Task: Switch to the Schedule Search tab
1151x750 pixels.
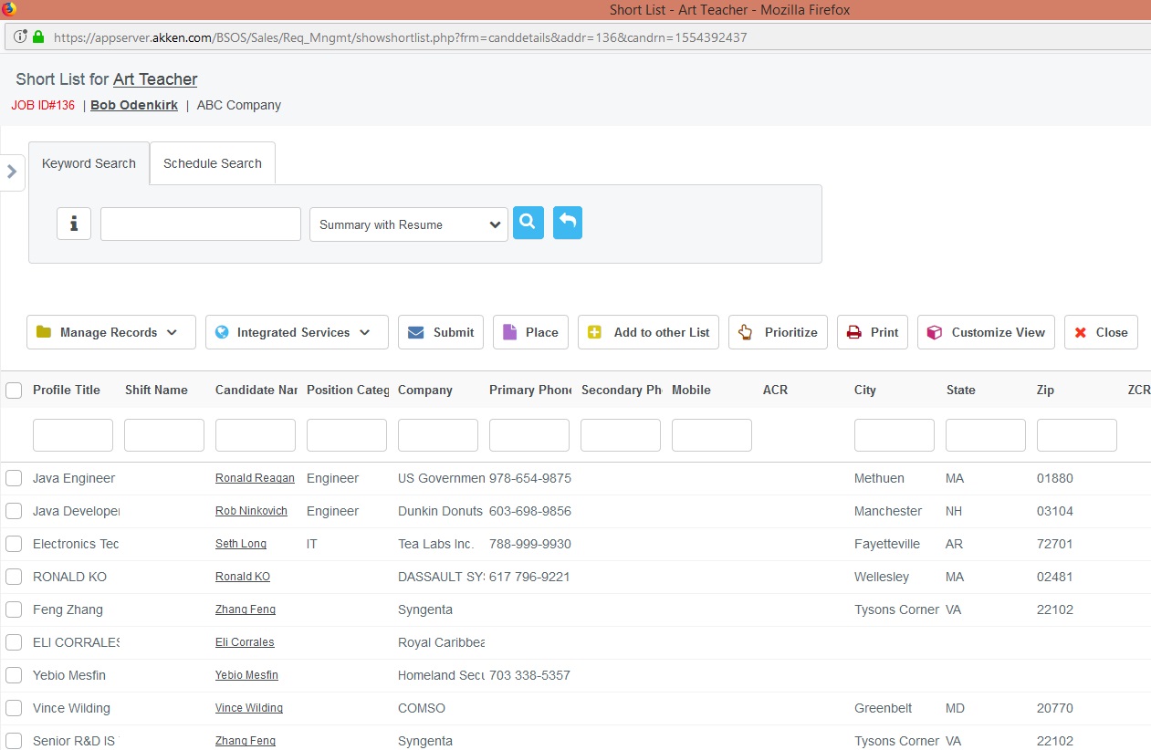Action: click(x=212, y=162)
